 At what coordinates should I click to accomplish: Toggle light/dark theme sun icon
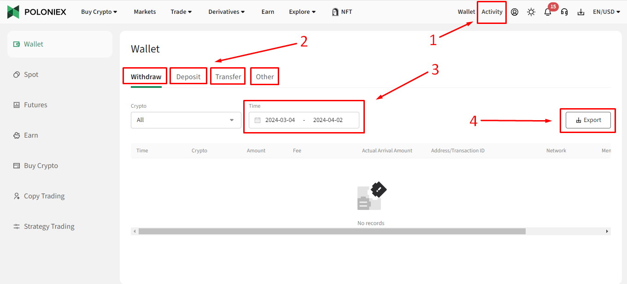point(531,12)
